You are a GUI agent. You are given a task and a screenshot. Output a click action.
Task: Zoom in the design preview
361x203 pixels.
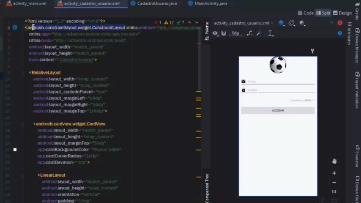coord(334,173)
